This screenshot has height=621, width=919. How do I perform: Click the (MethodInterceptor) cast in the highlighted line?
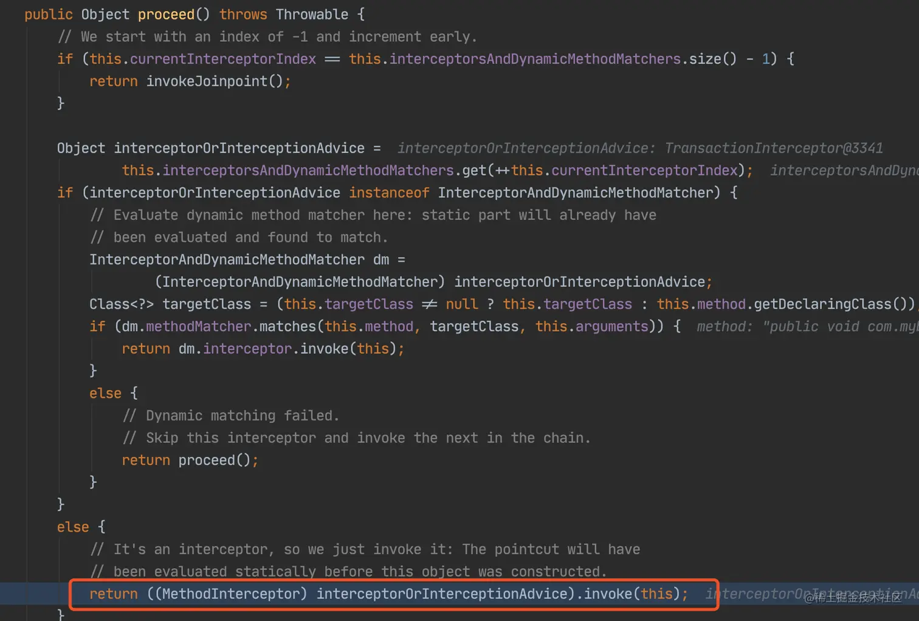231,594
